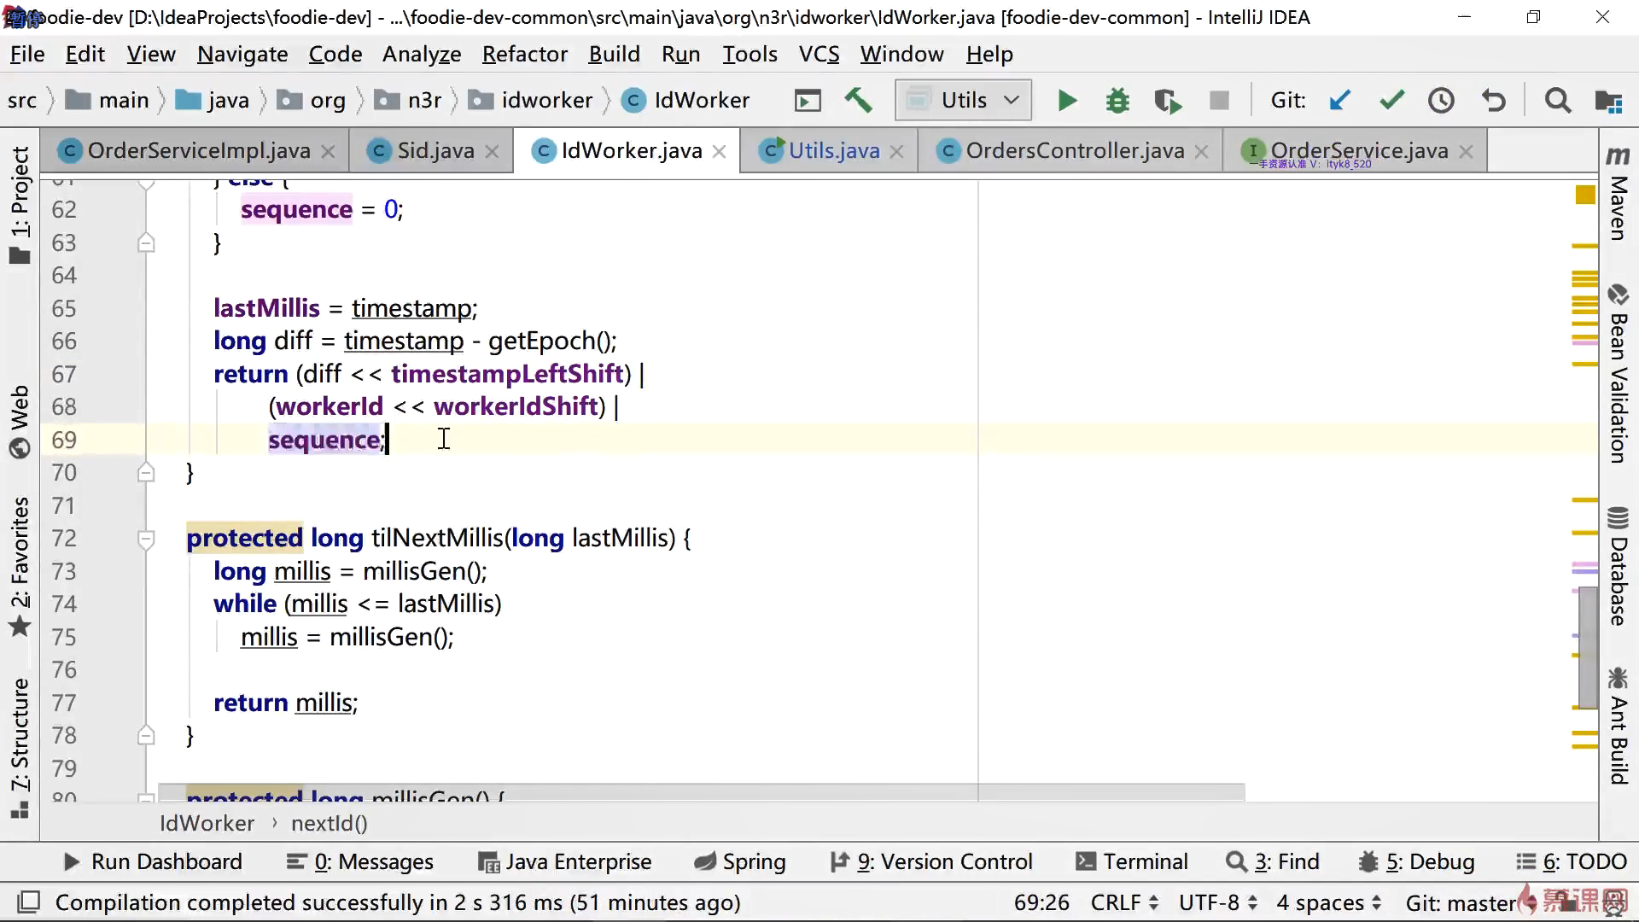The width and height of the screenshot is (1639, 922).
Task: Switch to the OrdersController.java tab
Action: pyautogui.click(x=1074, y=151)
